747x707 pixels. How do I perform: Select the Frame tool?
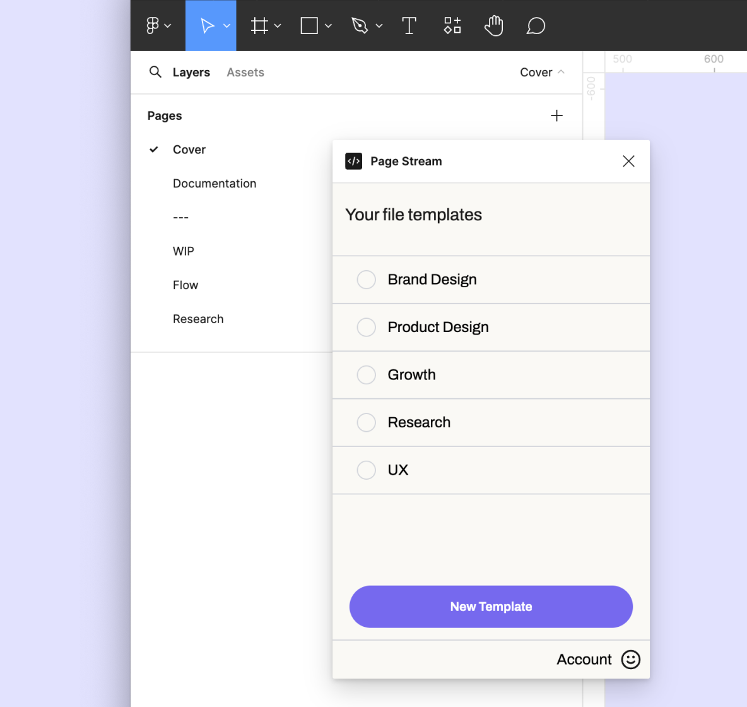pos(259,25)
